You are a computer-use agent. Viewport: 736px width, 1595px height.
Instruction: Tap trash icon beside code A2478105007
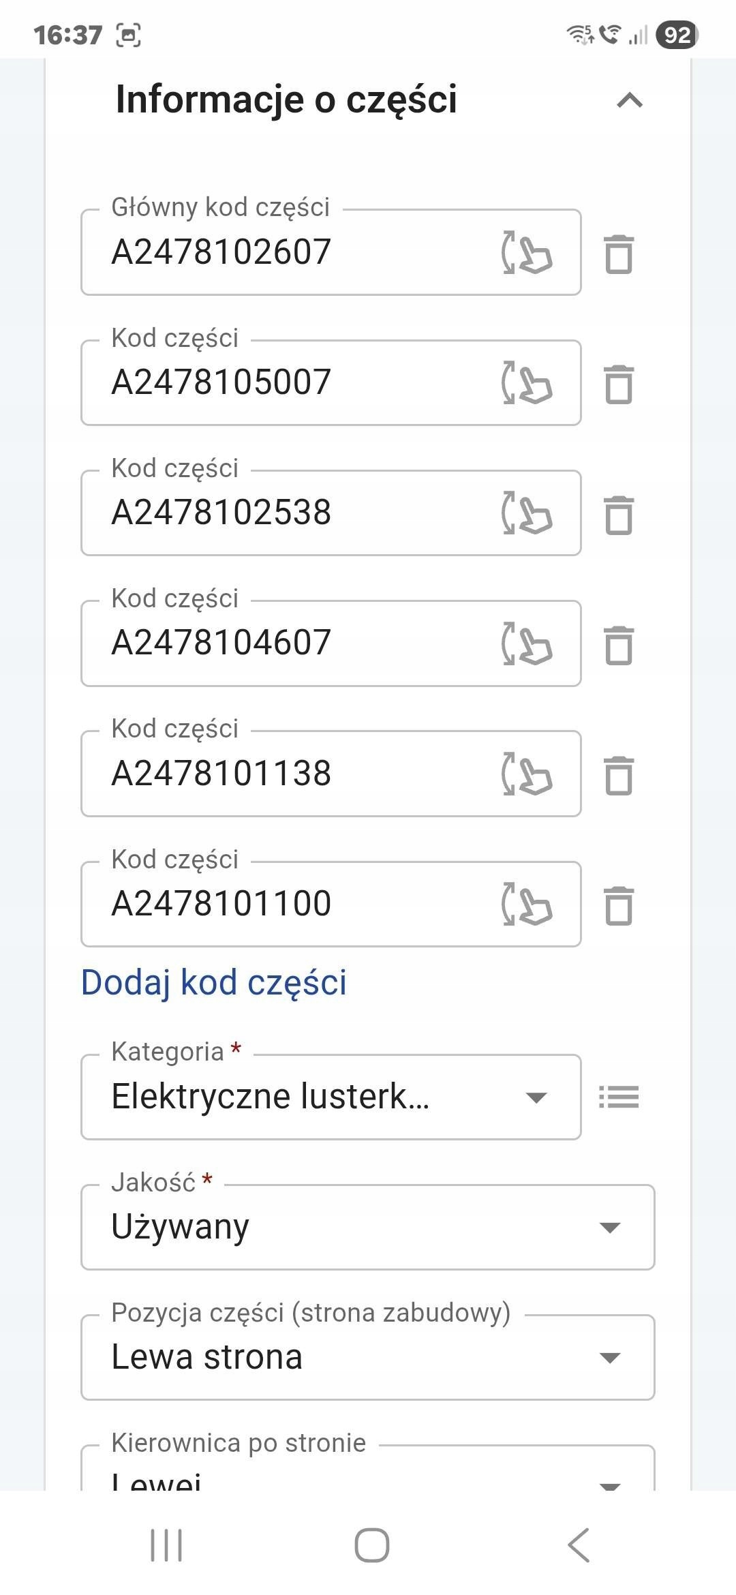pyautogui.click(x=619, y=384)
